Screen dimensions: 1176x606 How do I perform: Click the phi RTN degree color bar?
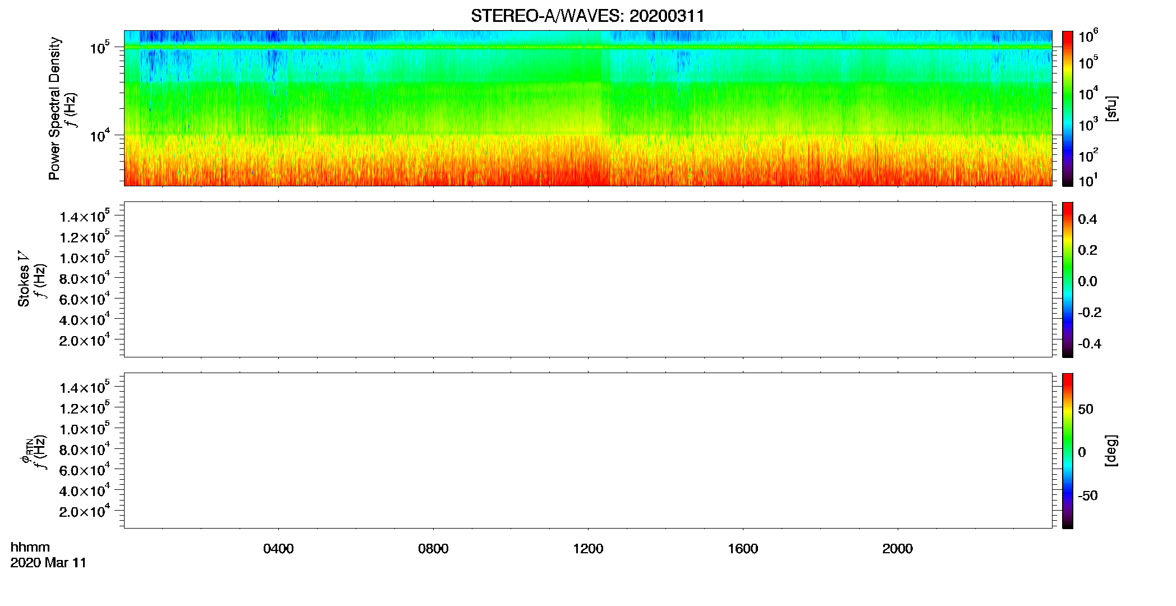[x=1068, y=451]
